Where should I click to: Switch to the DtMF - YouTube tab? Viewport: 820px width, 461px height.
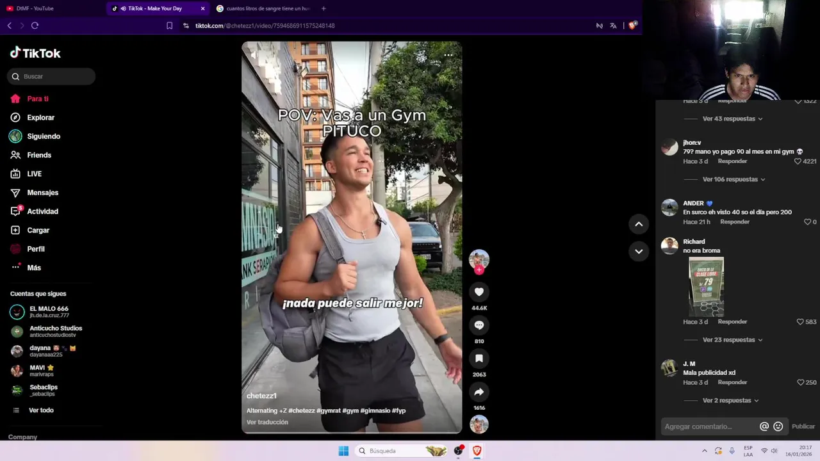(x=51, y=8)
